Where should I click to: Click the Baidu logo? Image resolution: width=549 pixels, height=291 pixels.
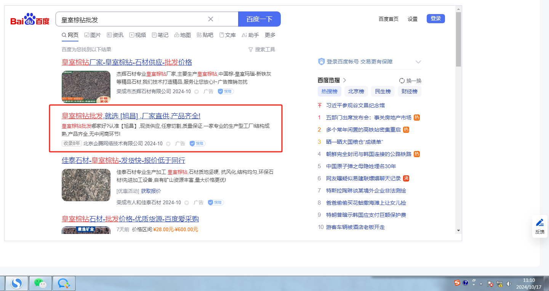[30, 19]
